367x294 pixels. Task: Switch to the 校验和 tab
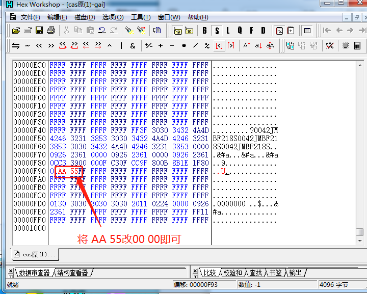click(232, 273)
